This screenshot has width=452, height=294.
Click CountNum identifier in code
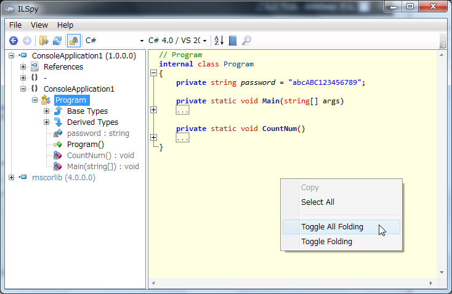point(280,129)
